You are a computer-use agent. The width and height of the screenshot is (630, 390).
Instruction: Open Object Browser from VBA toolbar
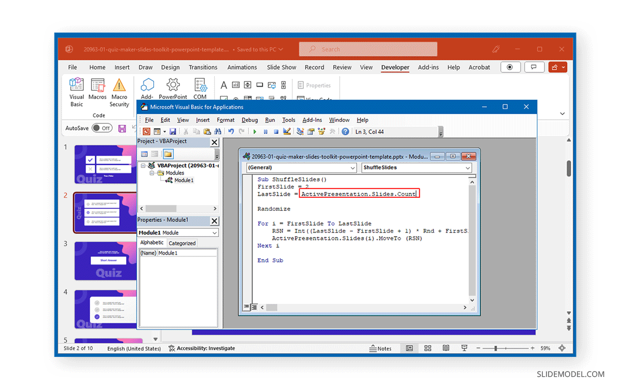click(321, 132)
